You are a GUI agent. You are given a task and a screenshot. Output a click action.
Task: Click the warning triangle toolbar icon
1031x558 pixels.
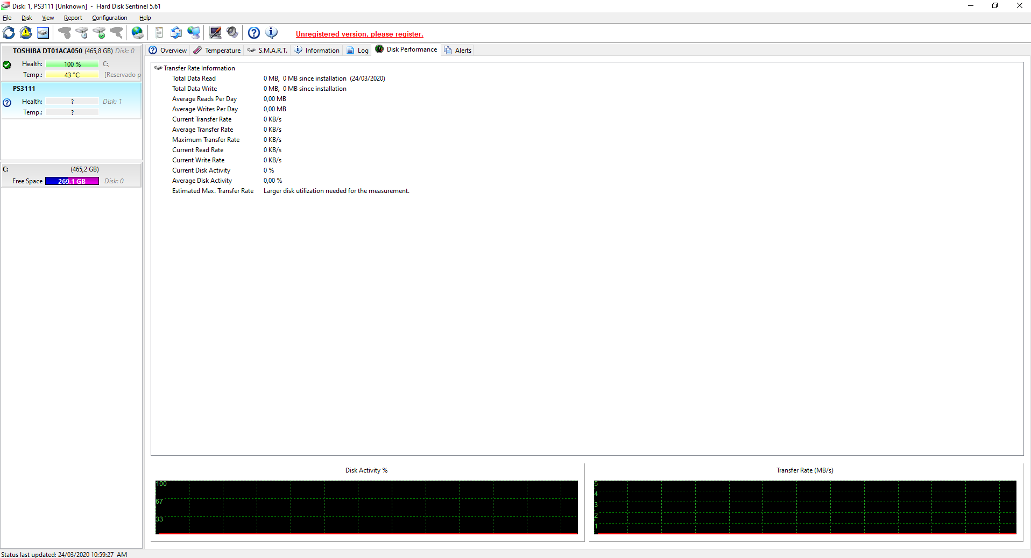pyautogui.click(x=26, y=33)
